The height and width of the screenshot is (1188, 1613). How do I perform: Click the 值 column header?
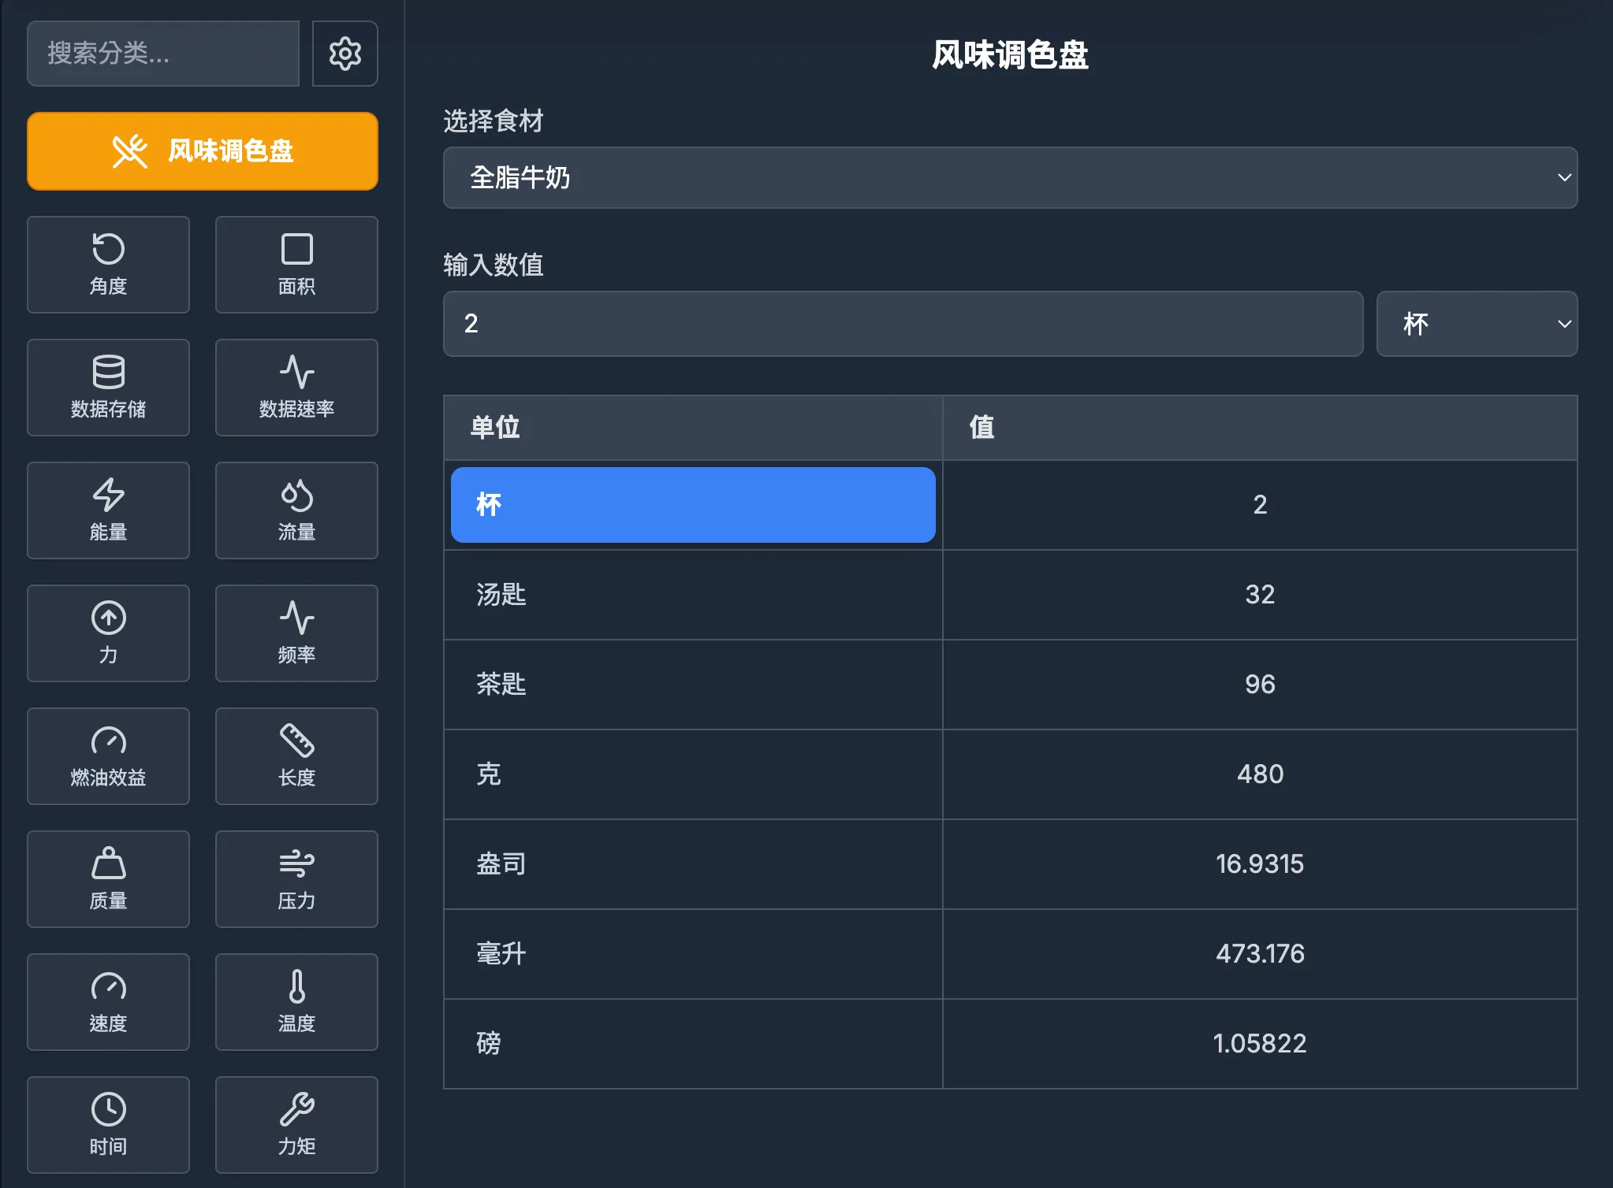1260,428
